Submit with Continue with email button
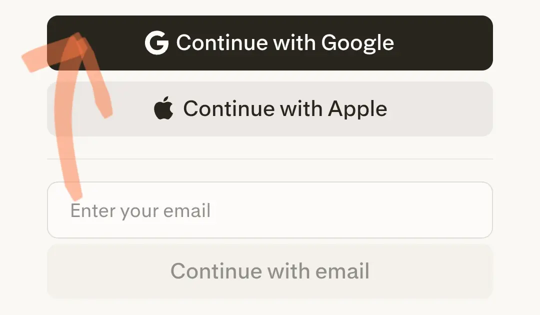 point(270,271)
